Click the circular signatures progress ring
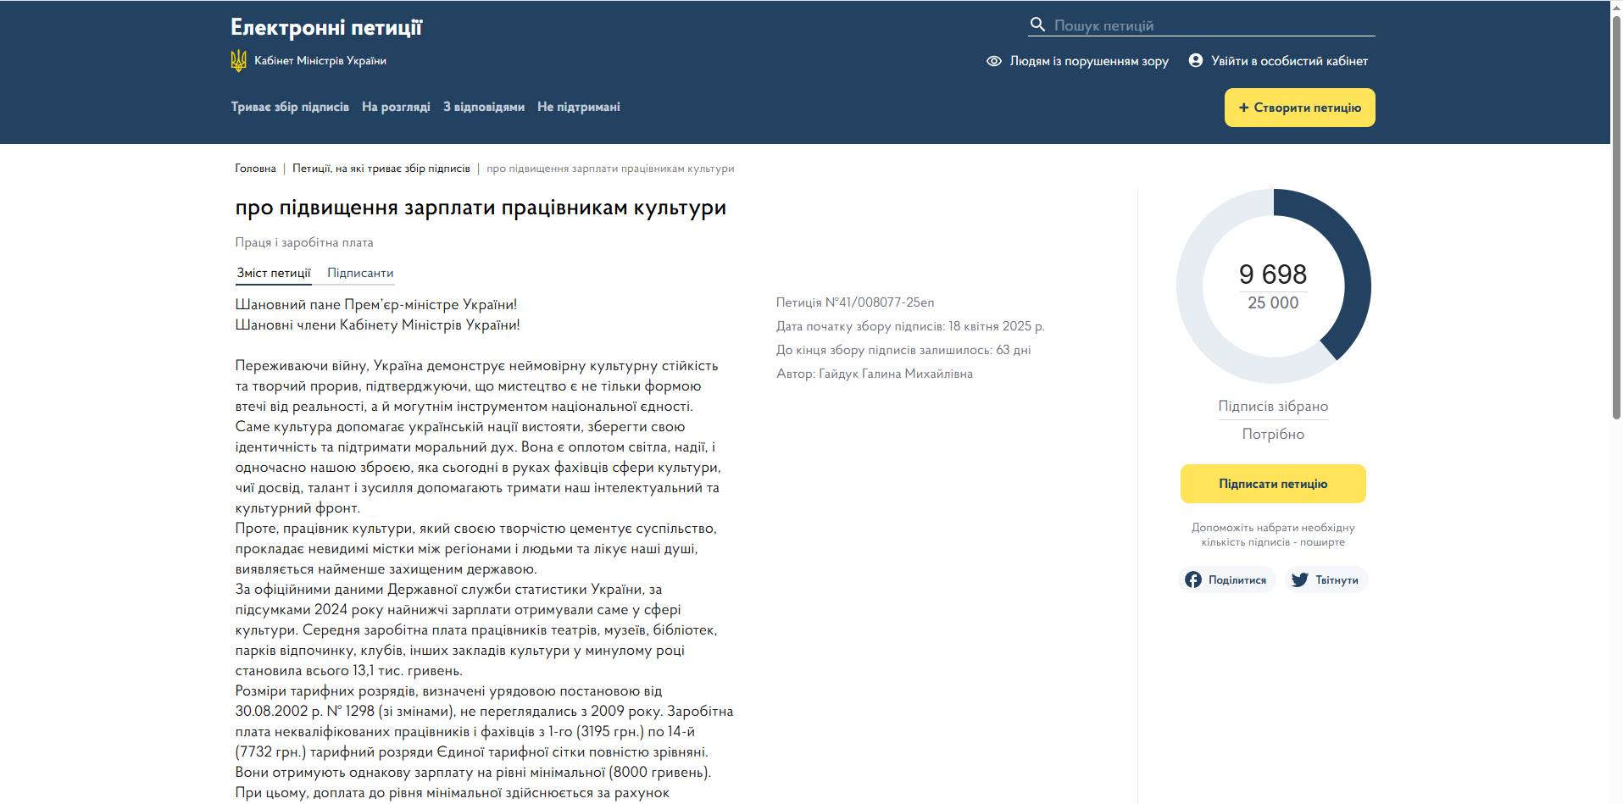Viewport: 1623px width, 804px height. point(1273,286)
